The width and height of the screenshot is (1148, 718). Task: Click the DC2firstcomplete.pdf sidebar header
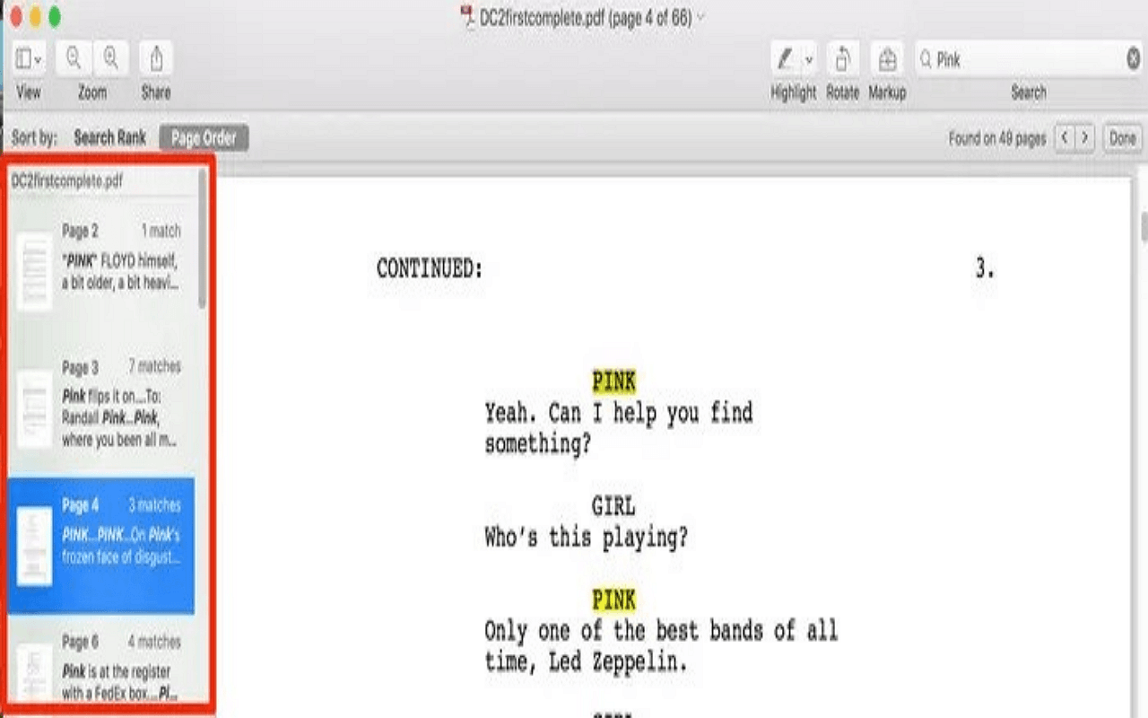tap(67, 181)
